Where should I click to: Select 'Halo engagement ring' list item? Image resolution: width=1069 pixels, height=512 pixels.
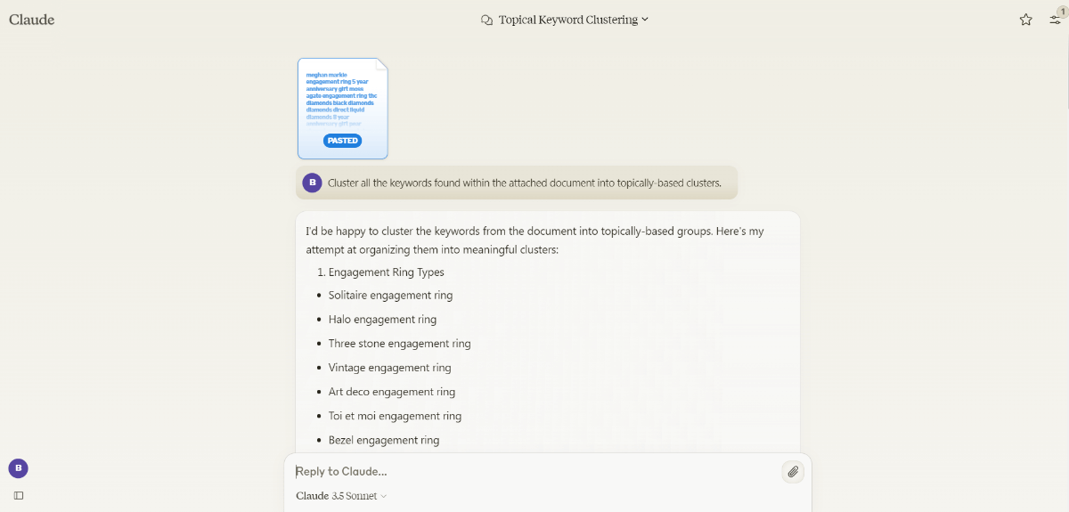(382, 320)
